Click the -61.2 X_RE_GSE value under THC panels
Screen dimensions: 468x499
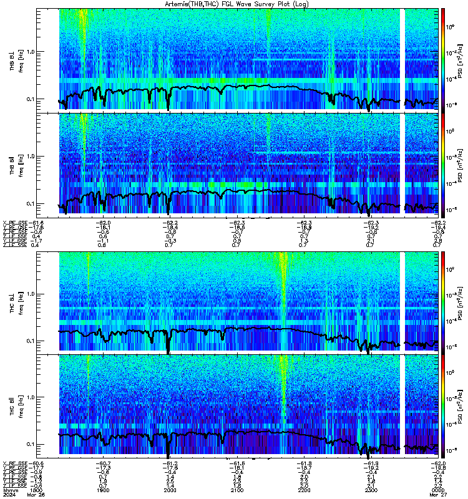pos(170,463)
